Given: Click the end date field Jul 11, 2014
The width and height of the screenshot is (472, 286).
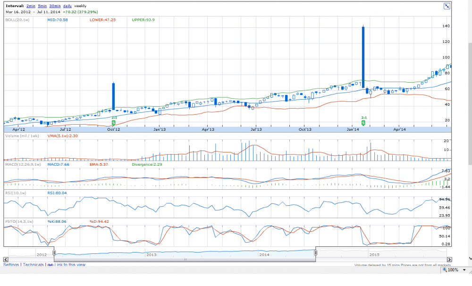Looking at the screenshot, I should 48,12.
